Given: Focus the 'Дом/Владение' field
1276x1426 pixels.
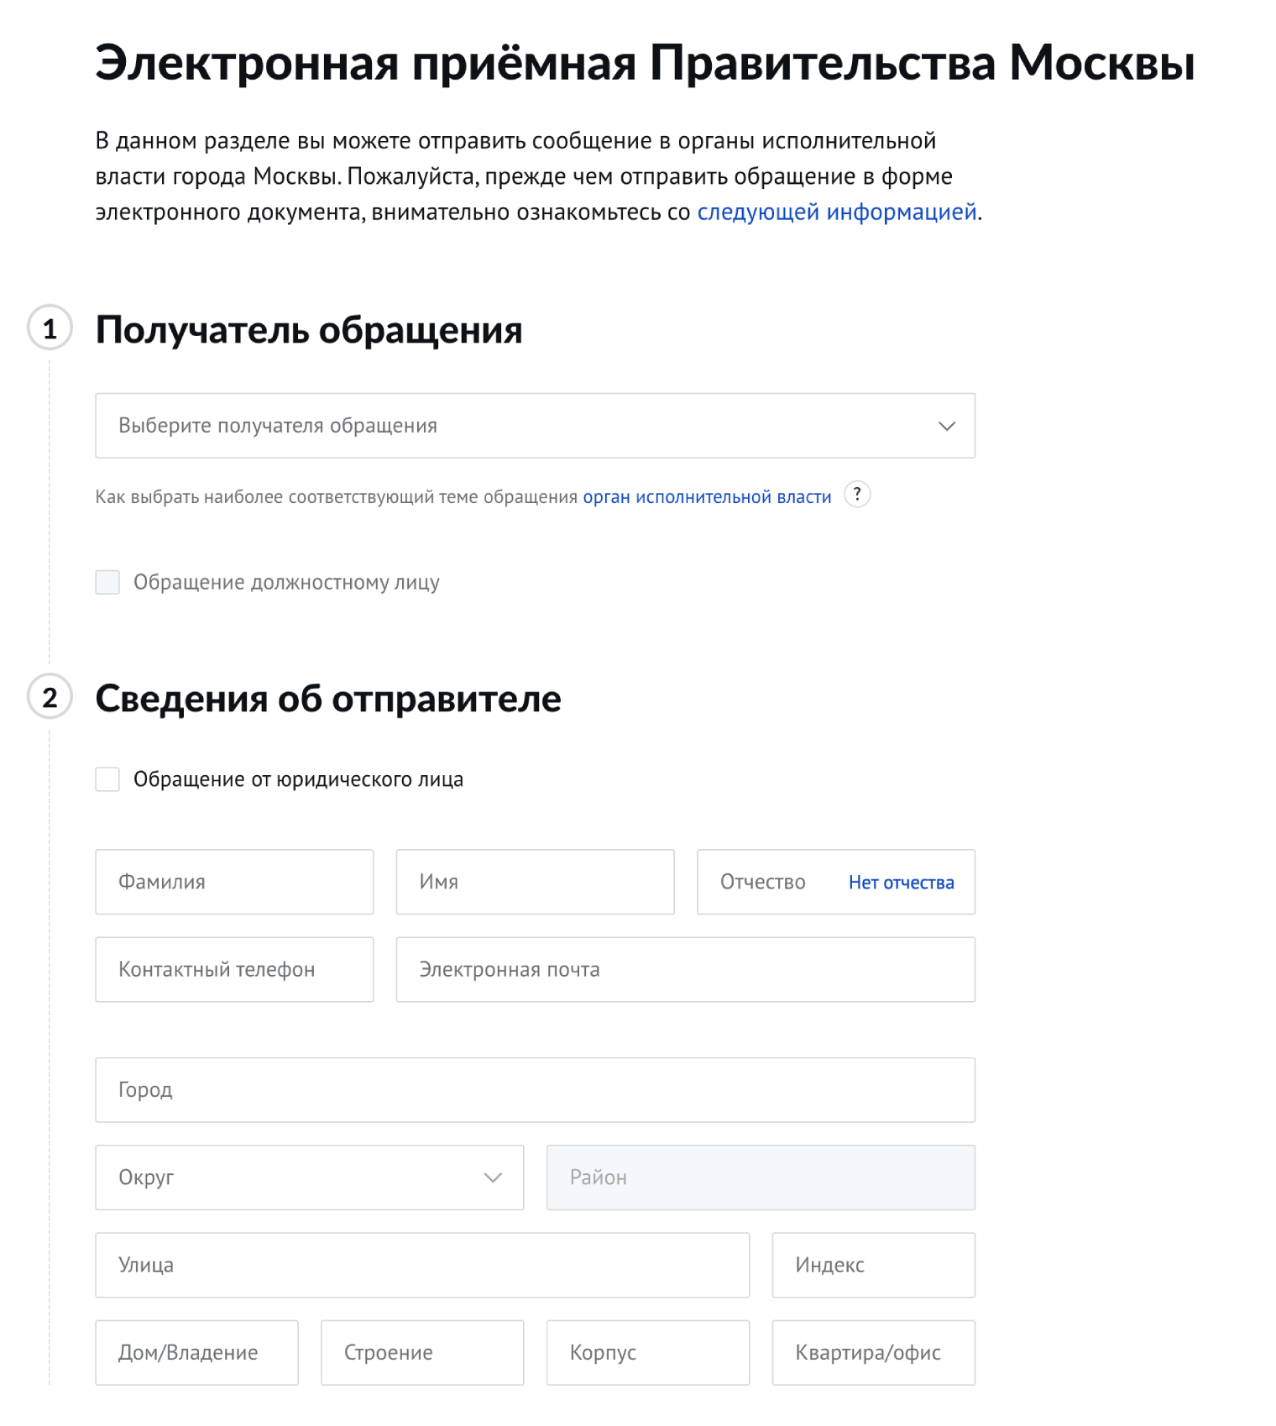Looking at the screenshot, I should pyautogui.click(x=196, y=1352).
